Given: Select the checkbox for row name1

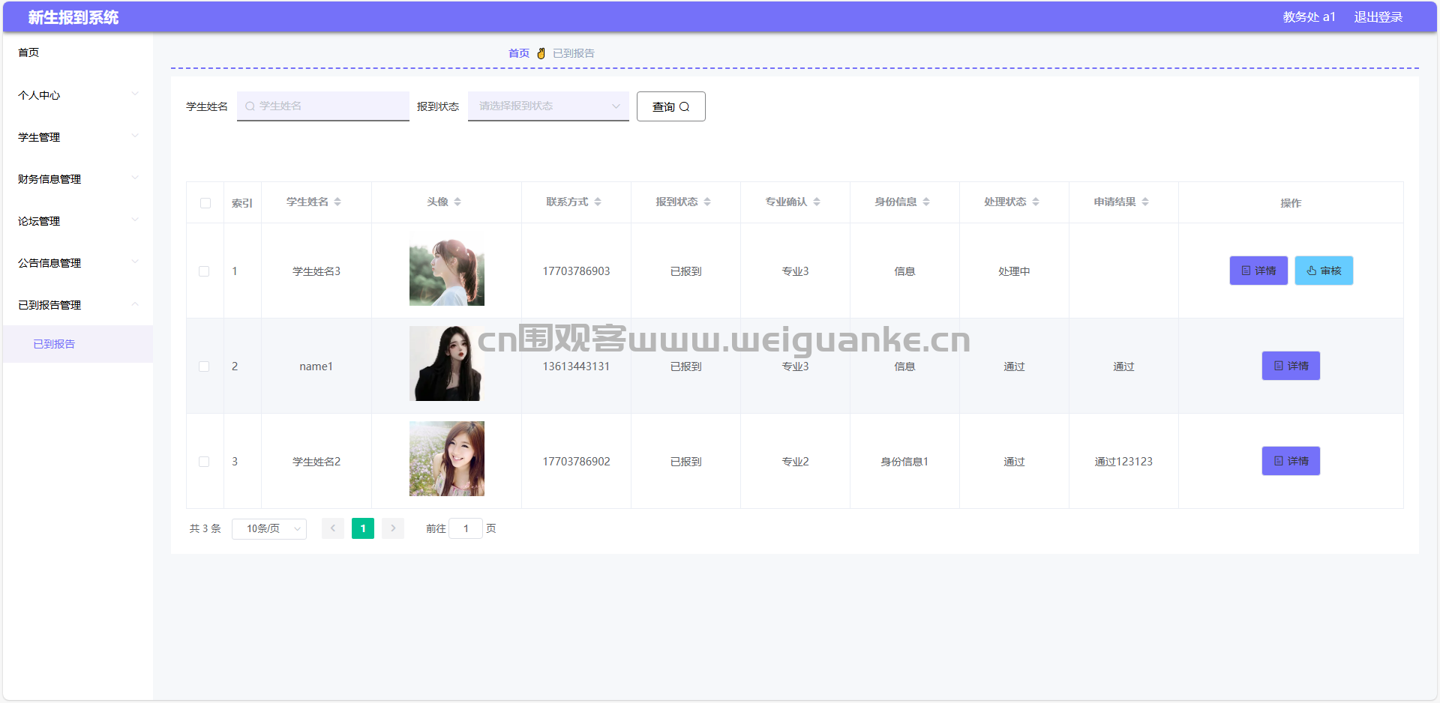Looking at the screenshot, I should pyautogui.click(x=204, y=366).
